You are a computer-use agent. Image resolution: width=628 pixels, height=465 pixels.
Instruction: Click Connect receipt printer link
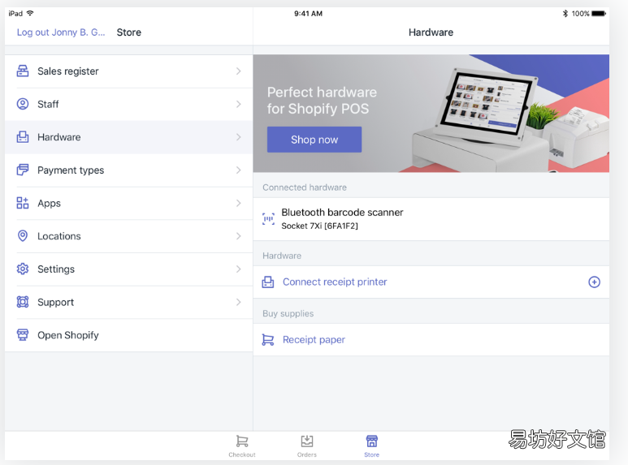tap(335, 282)
